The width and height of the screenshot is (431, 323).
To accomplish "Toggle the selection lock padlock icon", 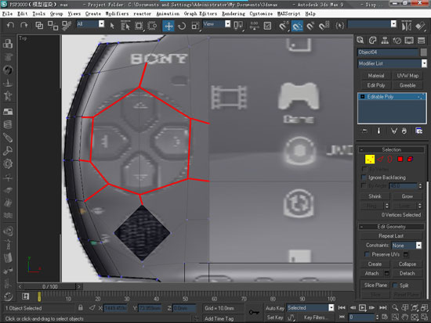I will click(80, 307).
